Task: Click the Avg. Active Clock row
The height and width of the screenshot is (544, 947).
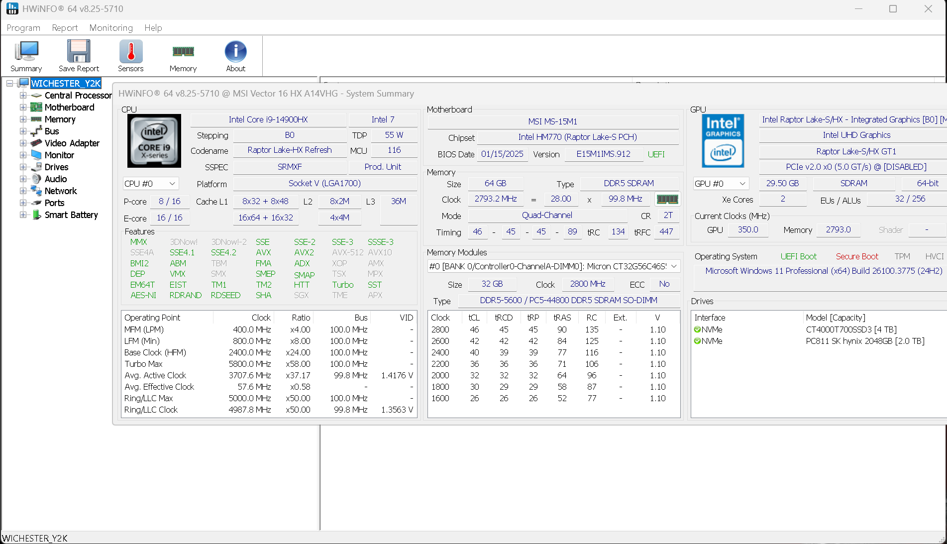Action: [269, 375]
